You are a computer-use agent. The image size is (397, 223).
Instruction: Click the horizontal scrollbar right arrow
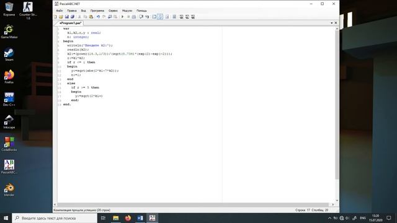[333, 204]
